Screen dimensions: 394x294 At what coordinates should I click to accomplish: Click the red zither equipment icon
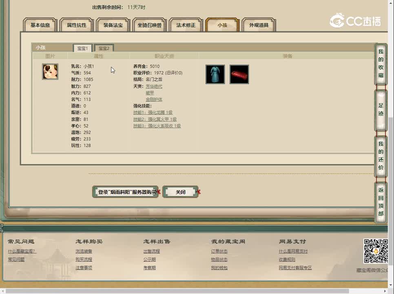click(x=239, y=74)
